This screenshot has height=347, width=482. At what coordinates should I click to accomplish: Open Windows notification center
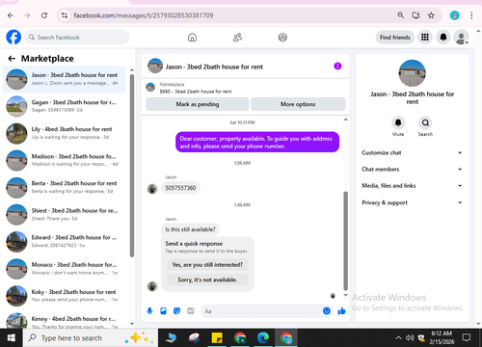[467, 337]
